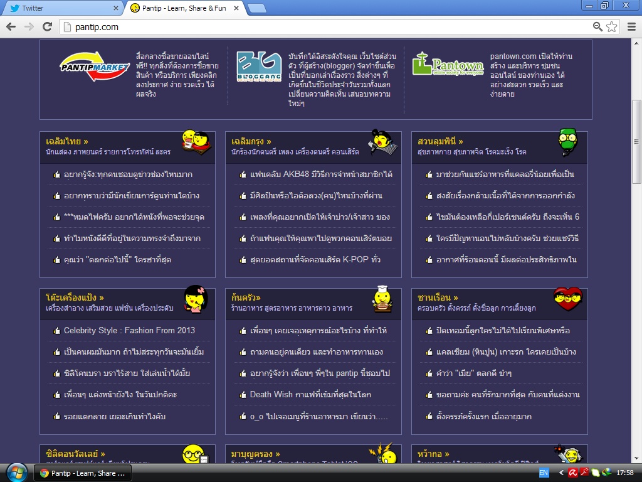Viewport: 642px width, 482px height.
Task: Click the search magnifier in address bar
Action: [597, 27]
